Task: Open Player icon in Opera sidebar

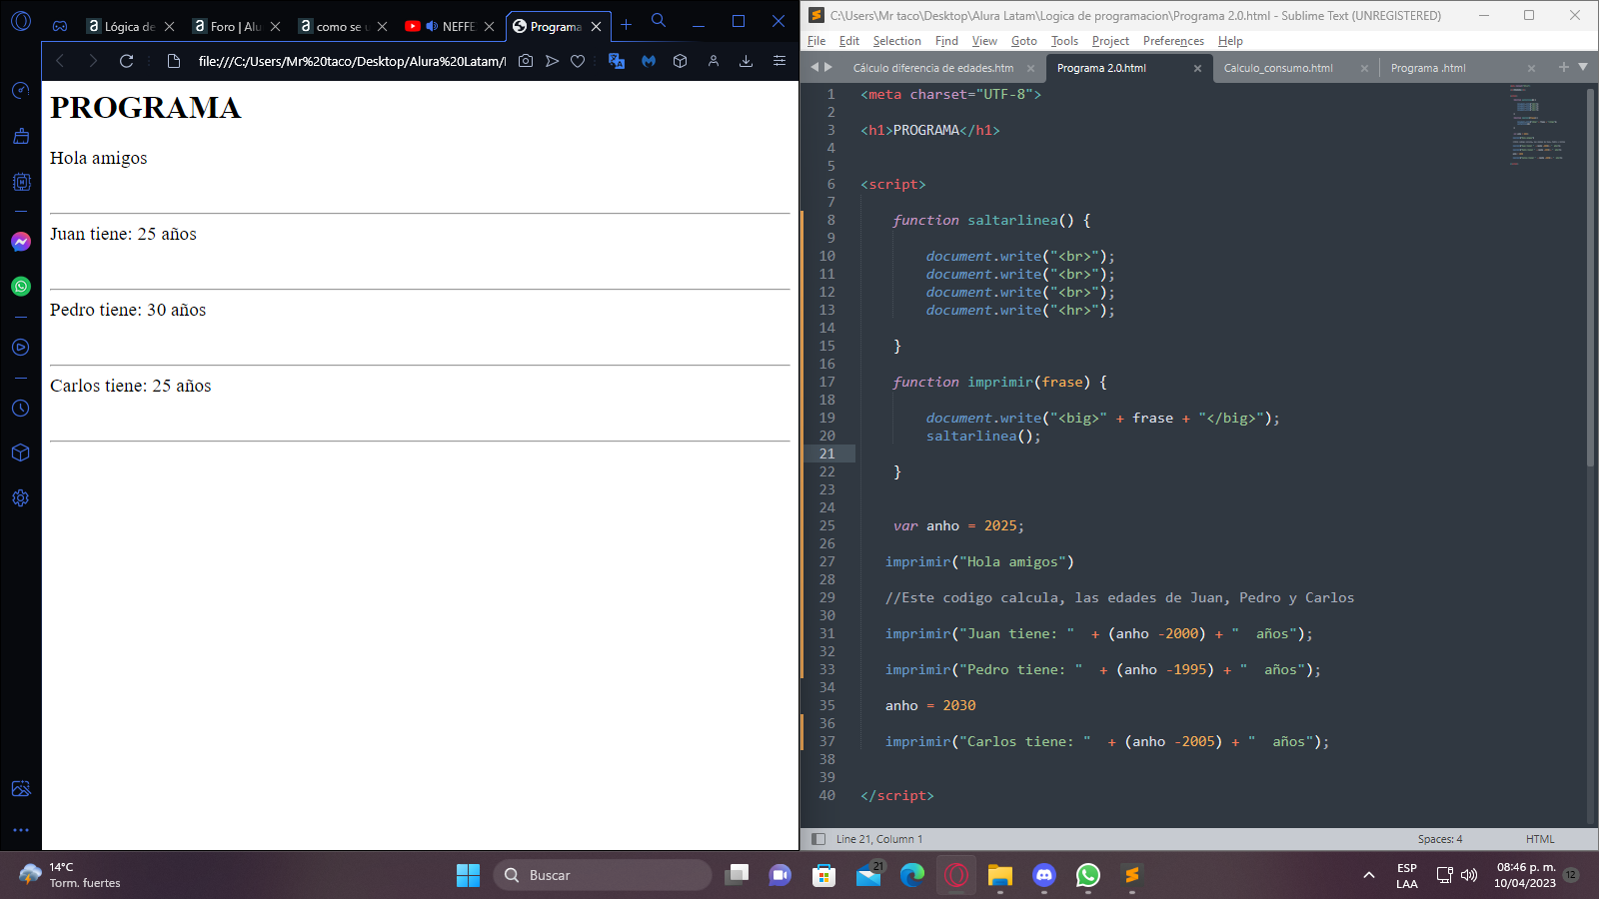Action: click(21, 348)
